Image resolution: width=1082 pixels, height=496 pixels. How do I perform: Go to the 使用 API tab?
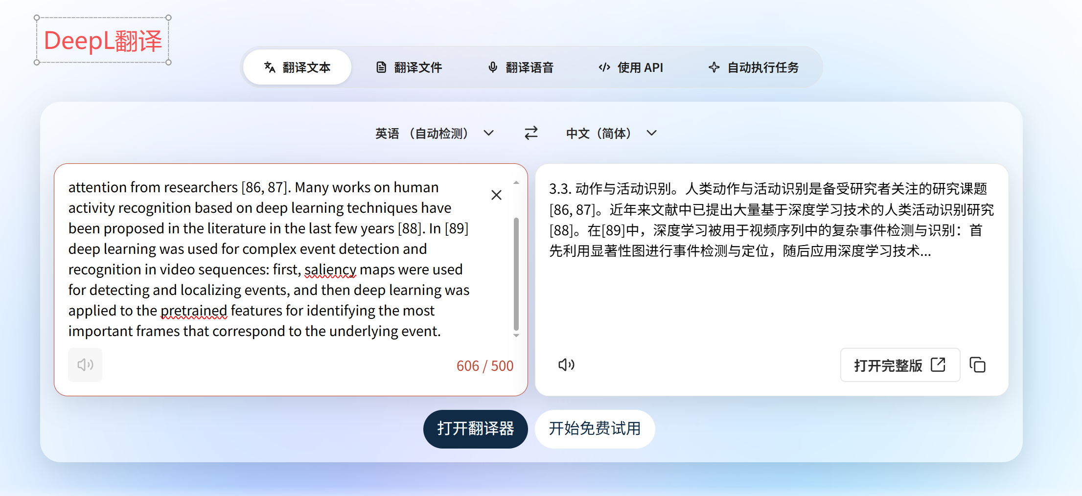(631, 67)
